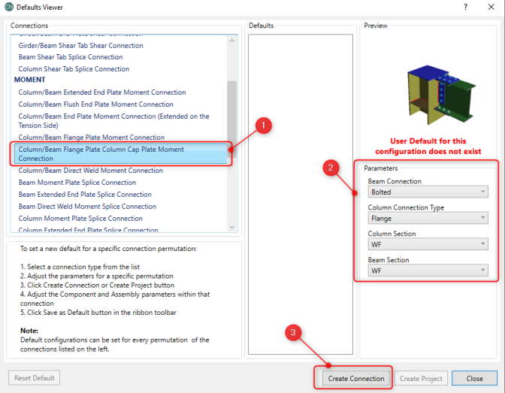505x393 pixels.
Task: Expand the Column Connection Type dropdown
Action: click(428, 218)
